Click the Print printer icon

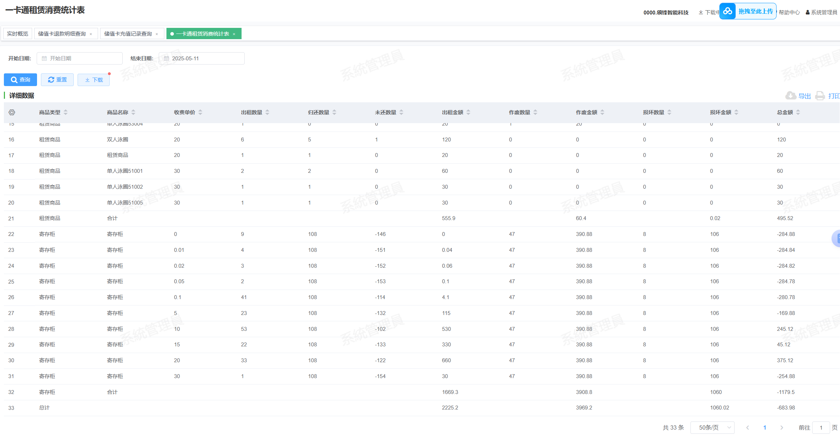(x=820, y=96)
